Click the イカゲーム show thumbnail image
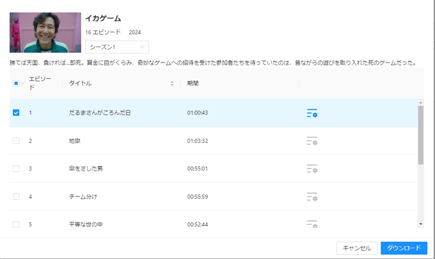 coord(46,33)
